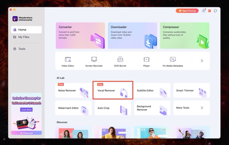This screenshot has height=145, width=229.
Task: Click the Smart Trimmer AI film icon
Action: click(203, 93)
